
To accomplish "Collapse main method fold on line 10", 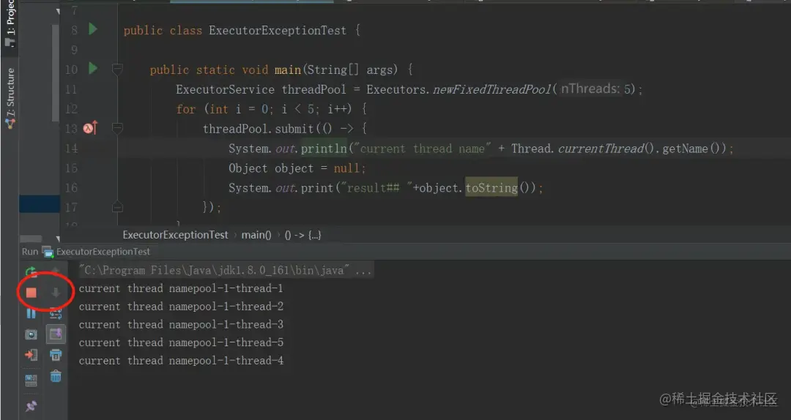I will 117,69.
